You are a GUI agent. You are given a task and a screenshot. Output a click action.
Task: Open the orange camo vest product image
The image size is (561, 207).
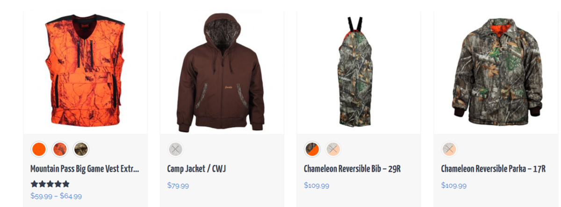[x=86, y=72]
